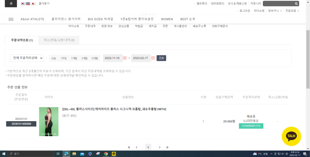
Task: Select the 오늘 period button
Action: [x=53, y=58]
